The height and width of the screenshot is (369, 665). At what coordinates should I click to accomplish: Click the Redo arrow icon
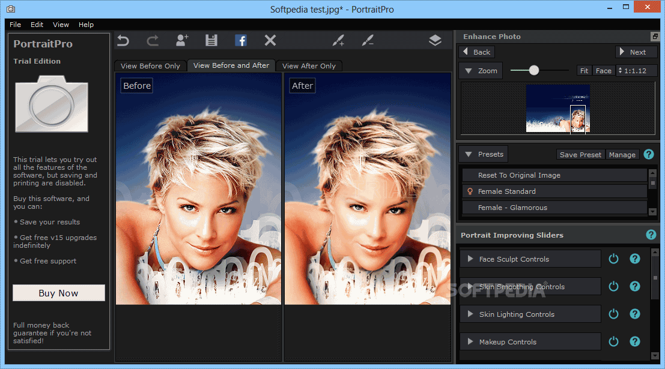click(153, 41)
